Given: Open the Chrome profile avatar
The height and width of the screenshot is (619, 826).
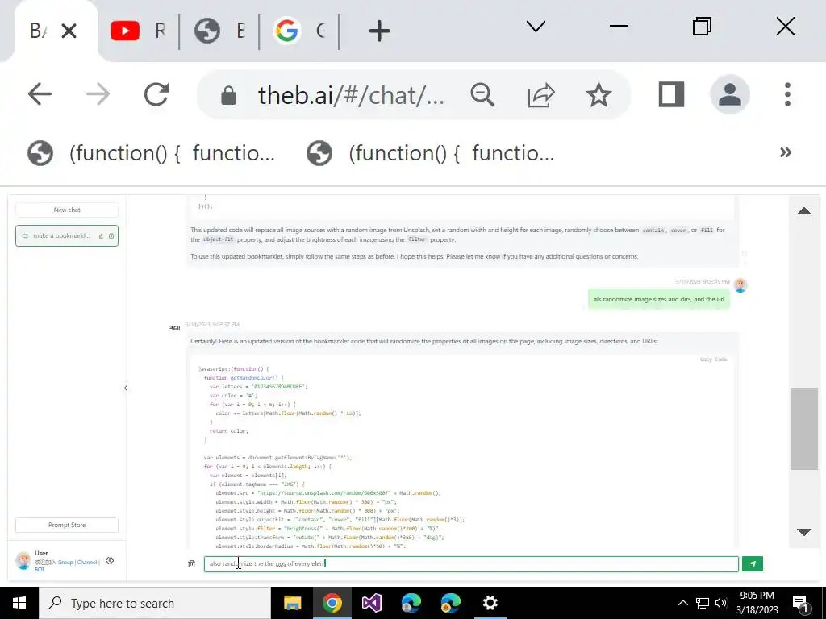Looking at the screenshot, I should (x=729, y=95).
